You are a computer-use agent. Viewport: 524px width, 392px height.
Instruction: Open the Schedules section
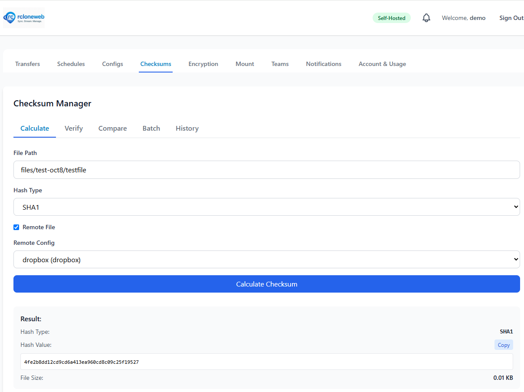(x=71, y=64)
